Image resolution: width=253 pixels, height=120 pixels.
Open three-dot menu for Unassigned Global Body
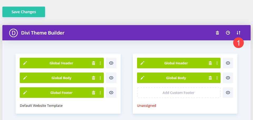coord(217,78)
